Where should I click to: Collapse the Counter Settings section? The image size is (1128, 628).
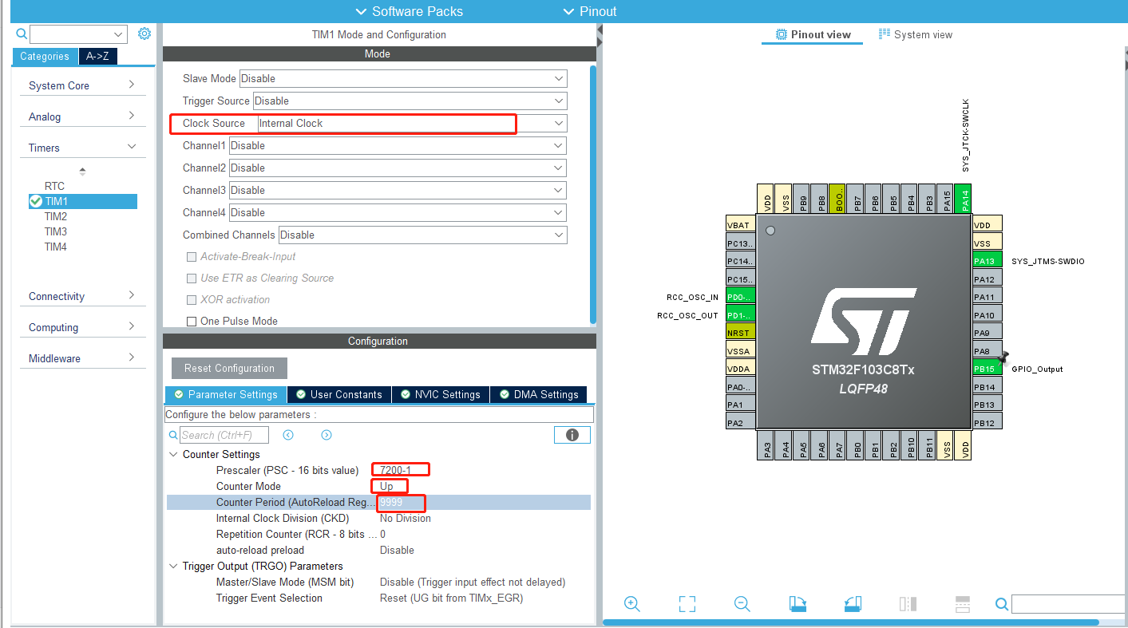174,454
